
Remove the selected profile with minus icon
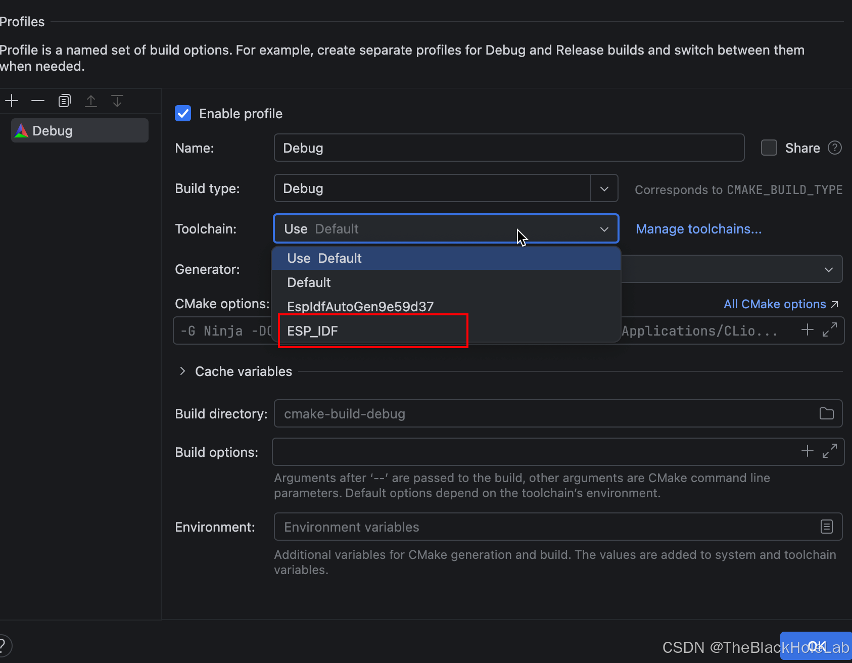[38, 101]
